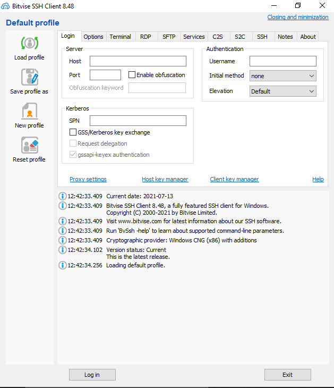
Task: Click the gssapi-keyex authentication checkbox
Action: (x=73, y=155)
